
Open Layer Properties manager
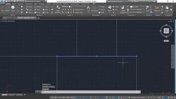(58, 10)
